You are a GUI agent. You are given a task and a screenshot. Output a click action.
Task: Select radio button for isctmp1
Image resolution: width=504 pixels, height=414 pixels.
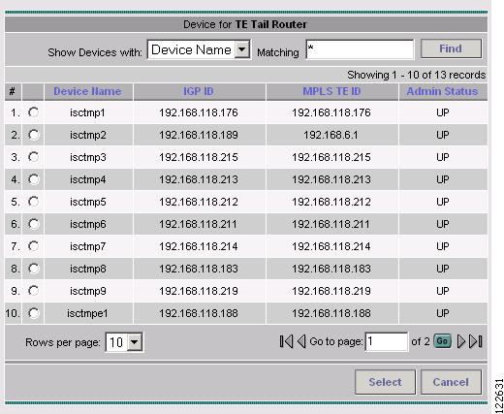pyautogui.click(x=33, y=112)
